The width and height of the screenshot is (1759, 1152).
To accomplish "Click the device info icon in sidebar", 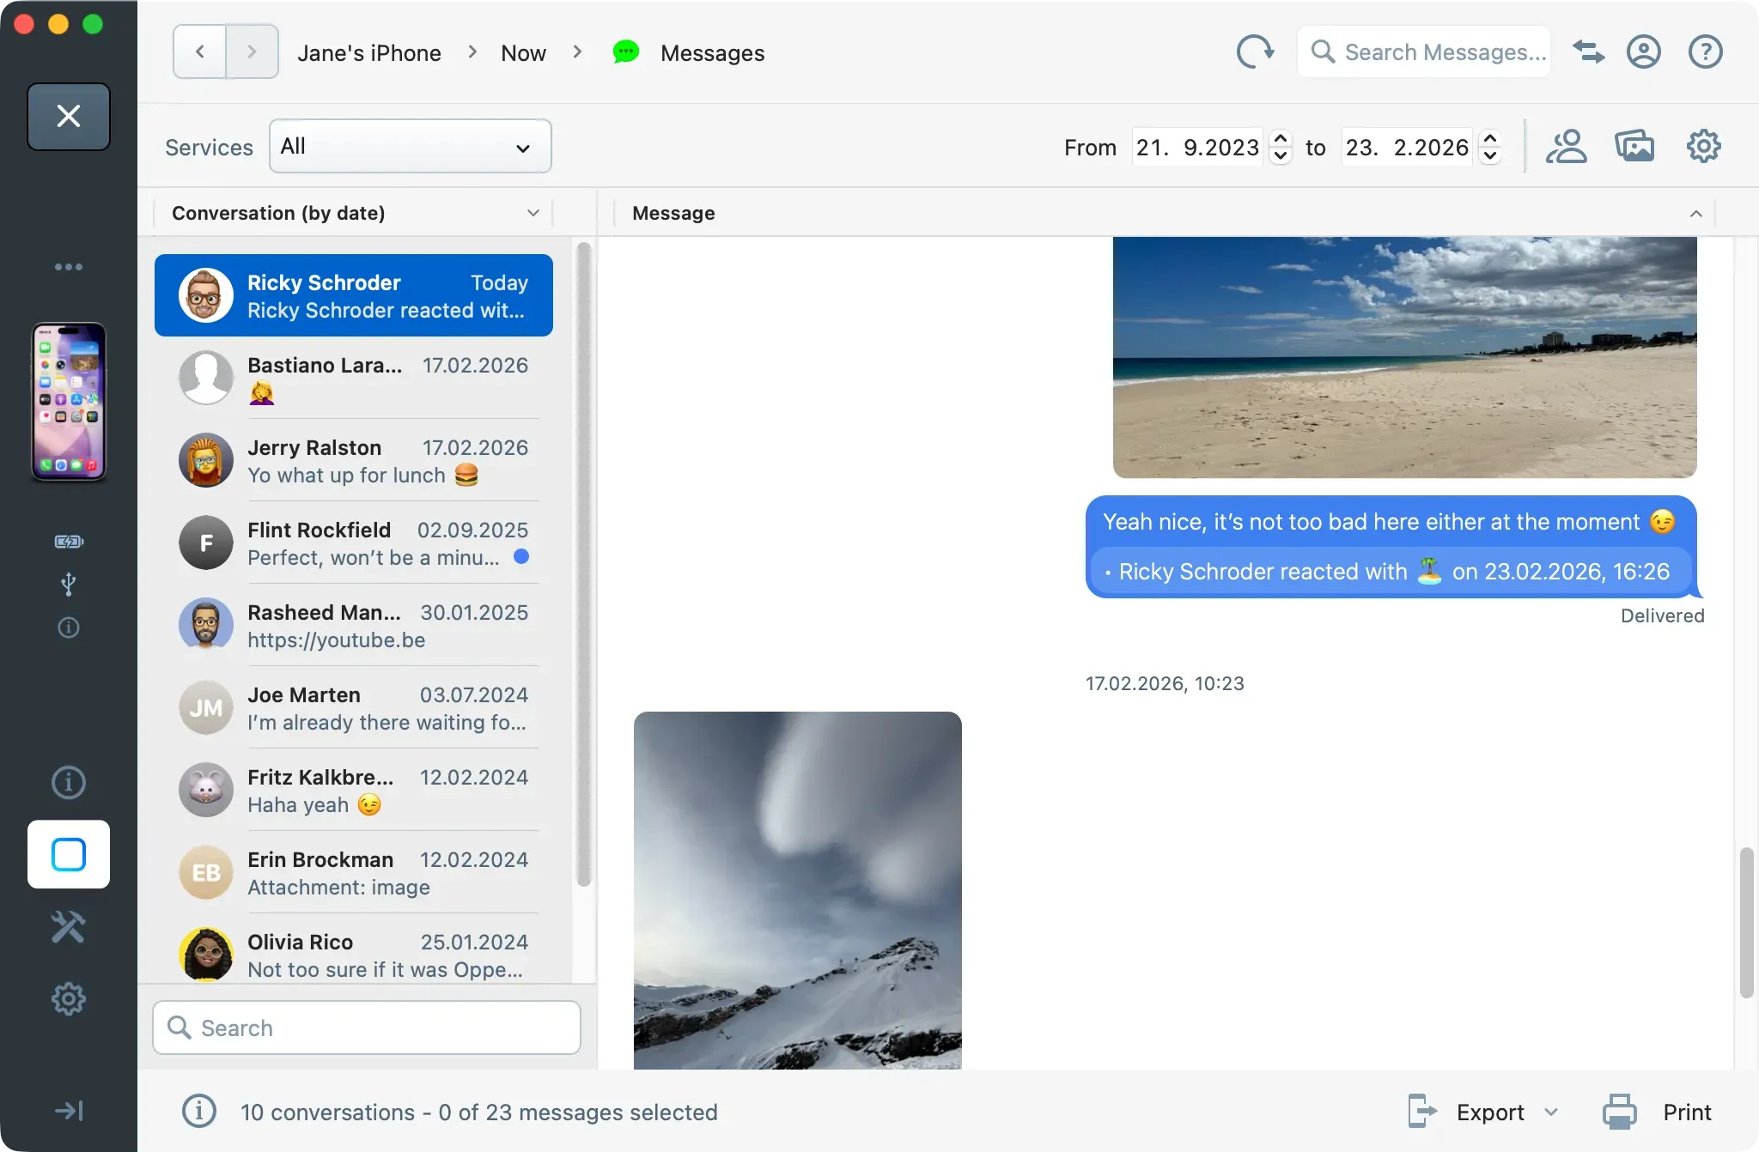I will 68,782.
